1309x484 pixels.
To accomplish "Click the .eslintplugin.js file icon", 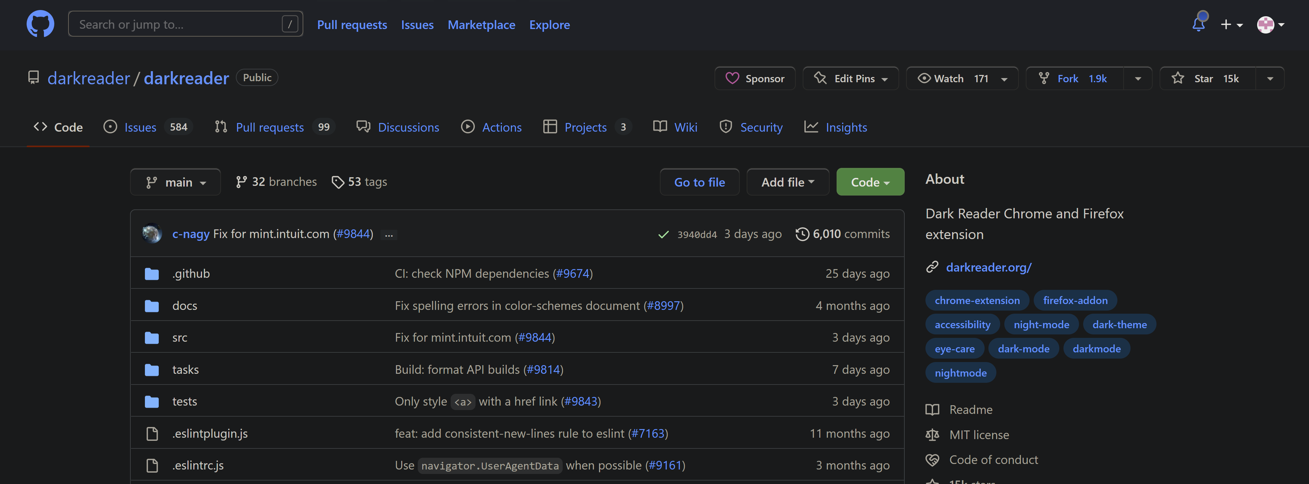I will [152, 433].
